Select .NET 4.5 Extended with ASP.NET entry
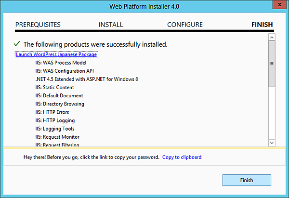 87,79
